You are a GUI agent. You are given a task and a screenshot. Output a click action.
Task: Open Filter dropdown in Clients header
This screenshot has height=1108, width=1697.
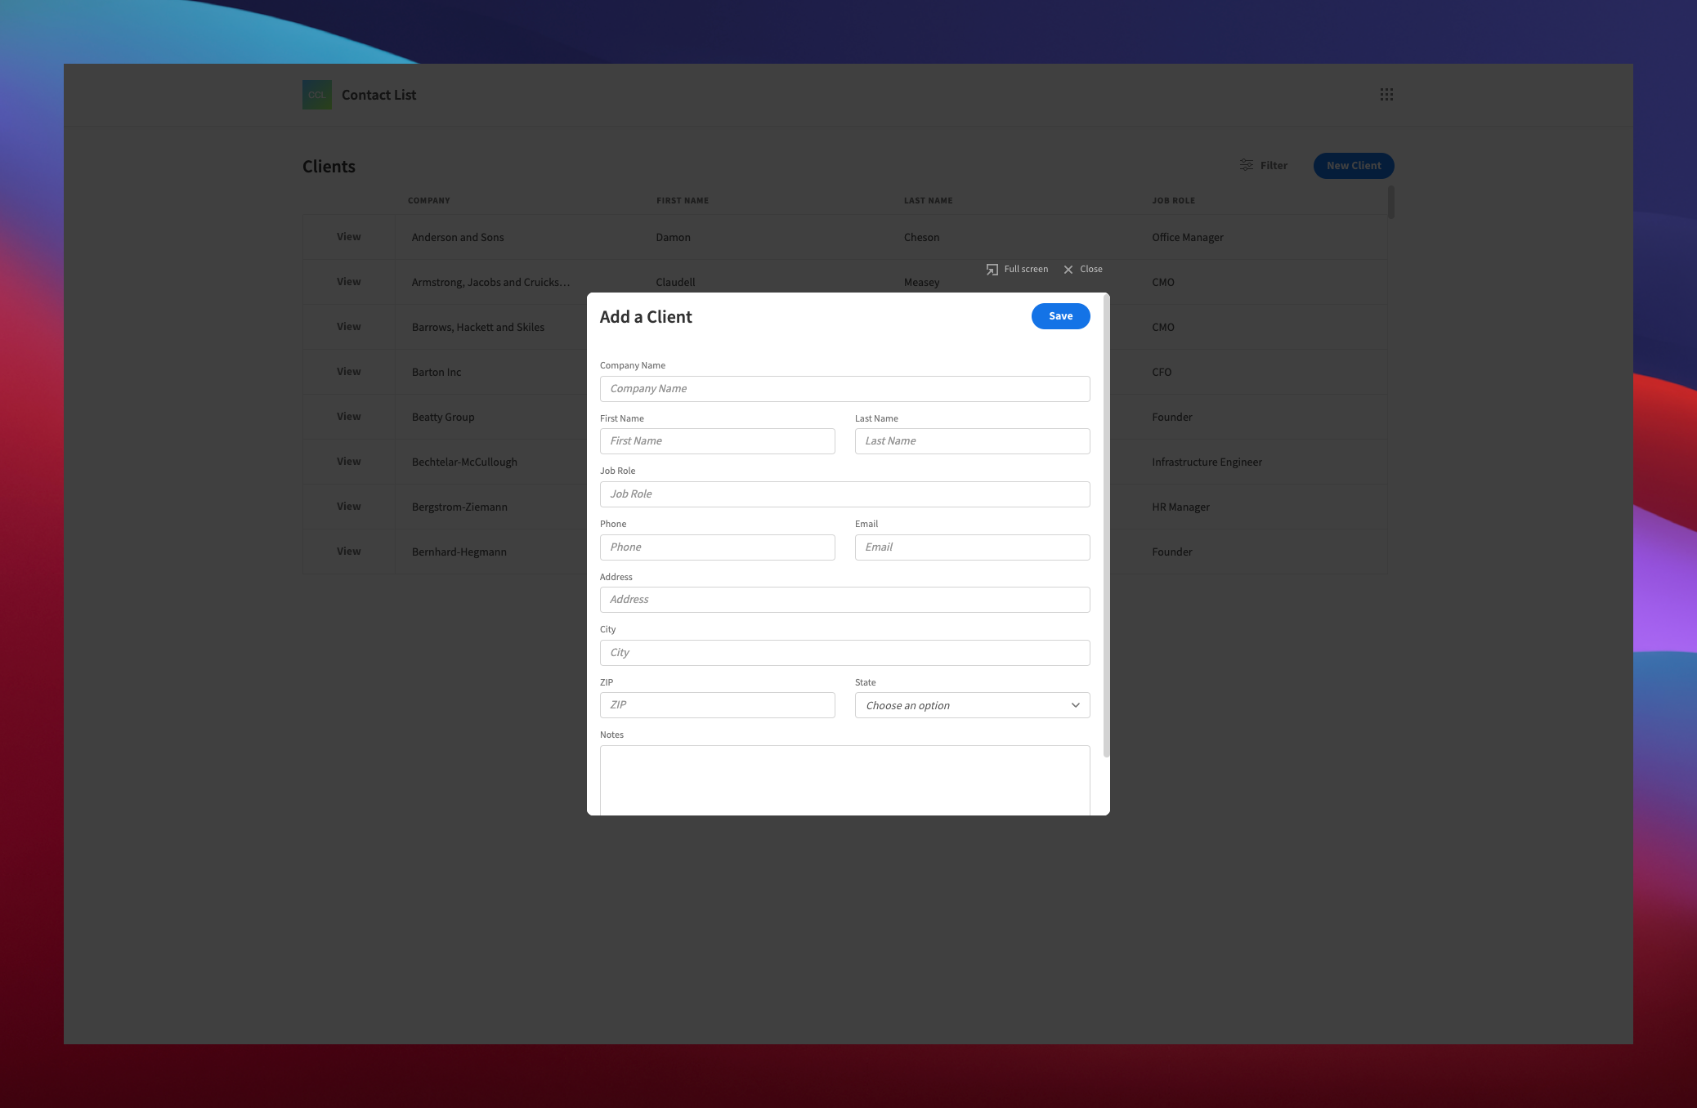[x=1264, y=164]
